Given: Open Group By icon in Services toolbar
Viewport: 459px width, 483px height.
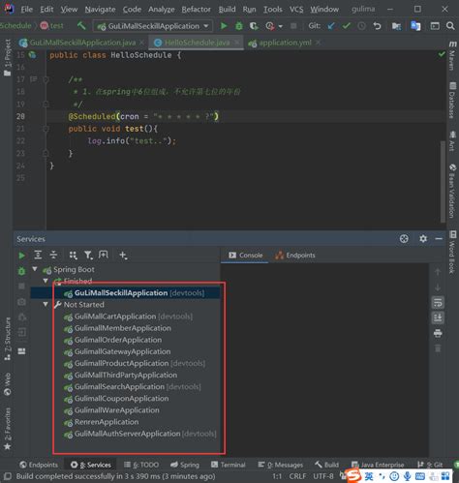Looking at the screenshot, I should click(x=73, y=256).
